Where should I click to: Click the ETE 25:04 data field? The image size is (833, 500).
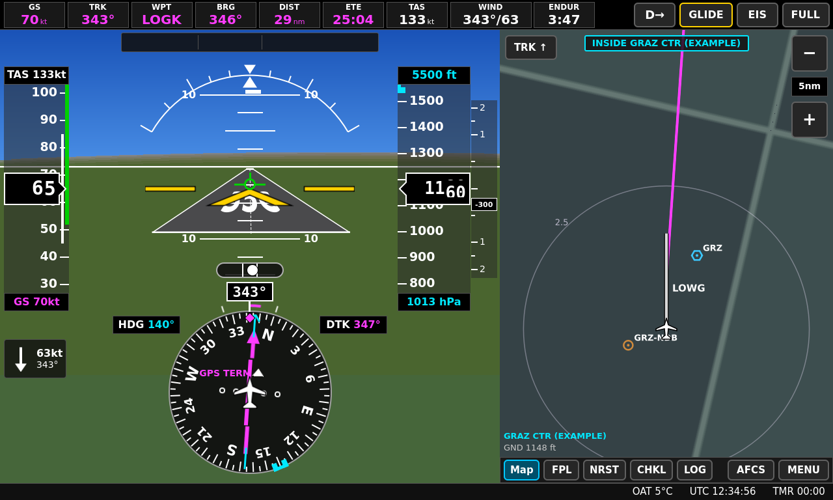tap(353, 15)
